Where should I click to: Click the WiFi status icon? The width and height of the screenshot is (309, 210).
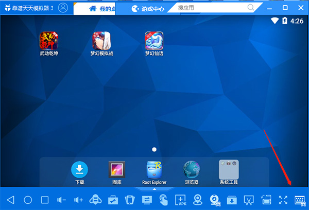(x=274, y=21)
